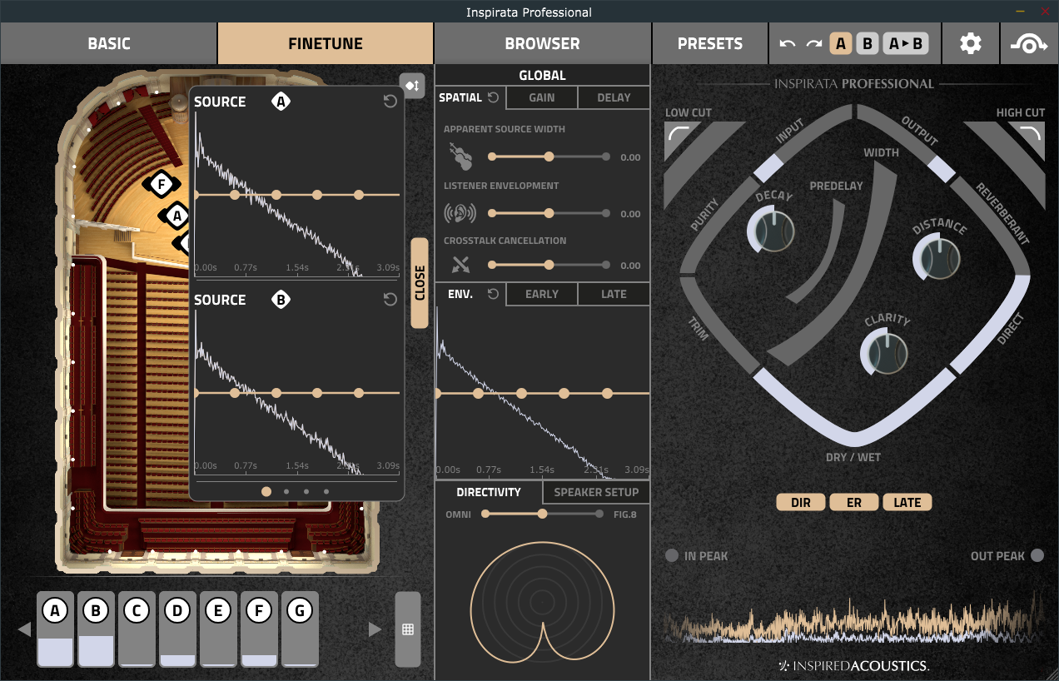Toggle the ER button
Screen dimensions: 1059x681
coord(854,502)
